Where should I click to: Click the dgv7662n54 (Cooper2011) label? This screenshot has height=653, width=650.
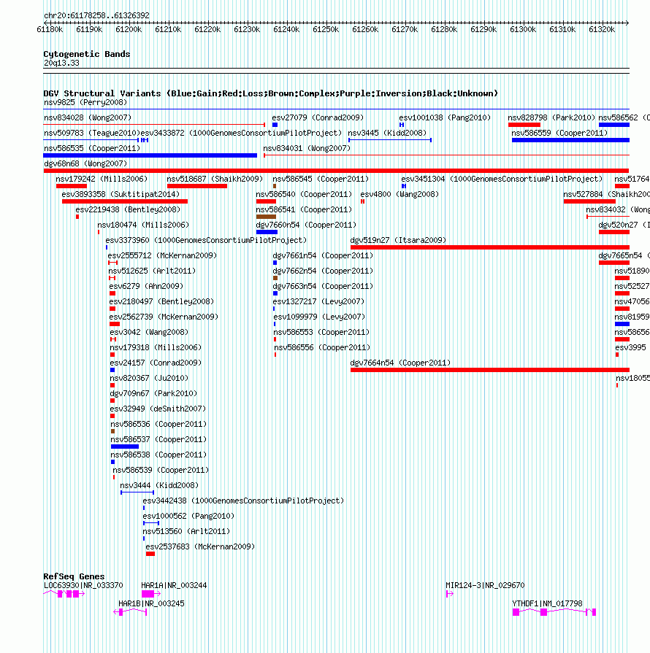[323, 271]
